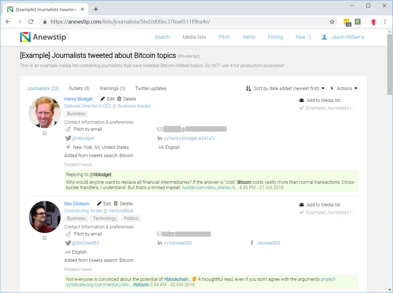Viewport: 393px width, 293px height.
Task: Click Henry Blodget's profile photo
Action: pyautogui.click(x=45, y=112)
